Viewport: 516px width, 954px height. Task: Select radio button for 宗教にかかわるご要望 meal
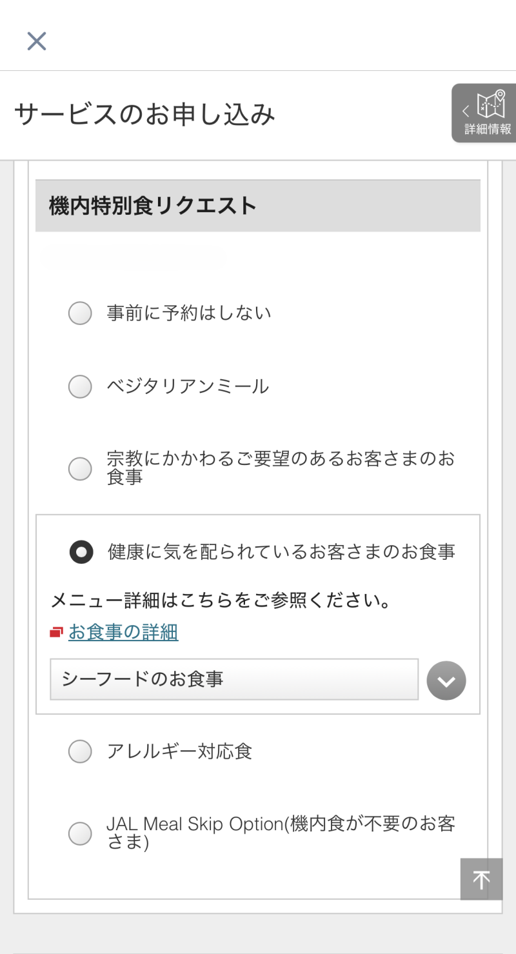(x=80, y=468)
